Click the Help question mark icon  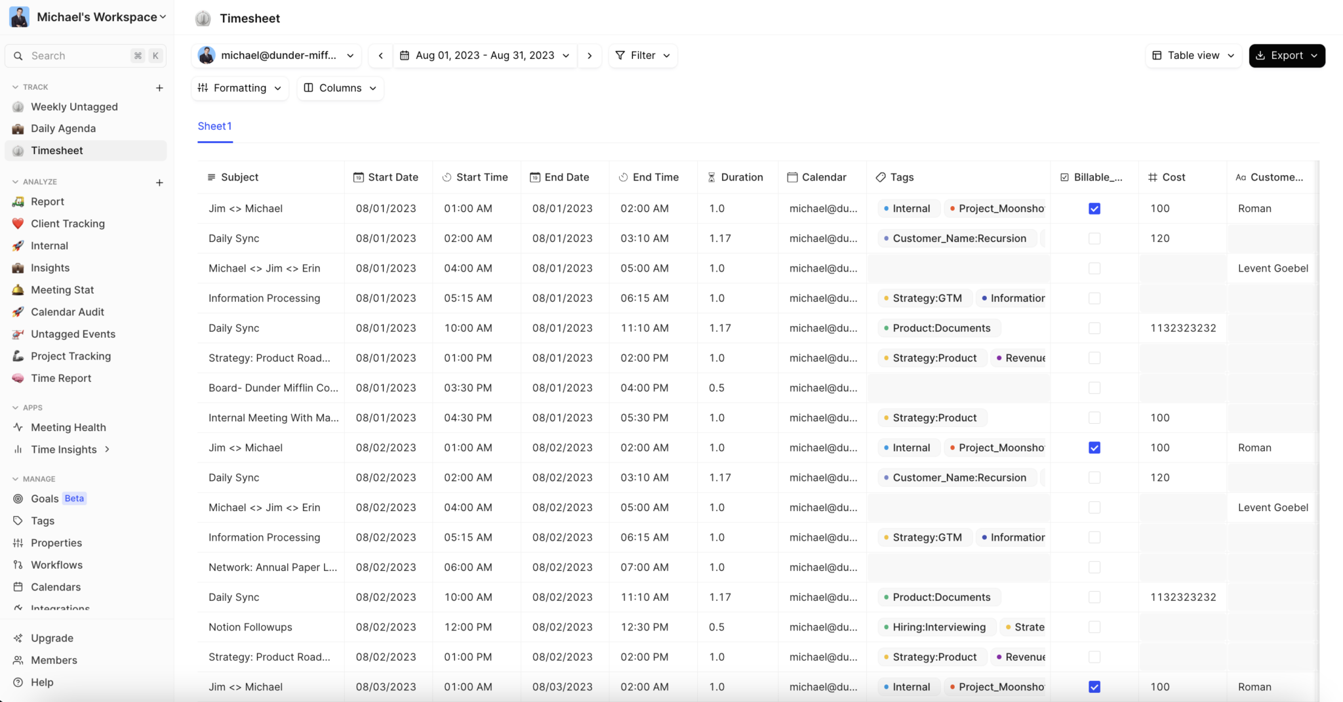(18, 682)
